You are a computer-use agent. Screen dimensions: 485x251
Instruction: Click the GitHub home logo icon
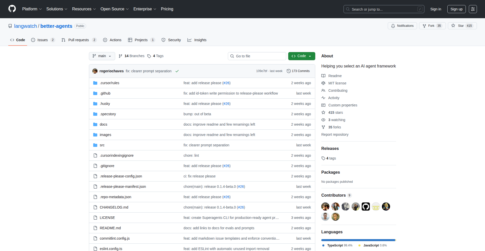click(12, 9)
